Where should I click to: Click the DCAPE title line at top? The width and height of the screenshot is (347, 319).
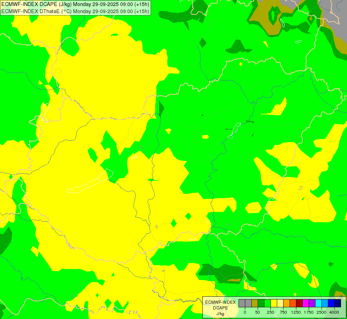coord(75,4)
